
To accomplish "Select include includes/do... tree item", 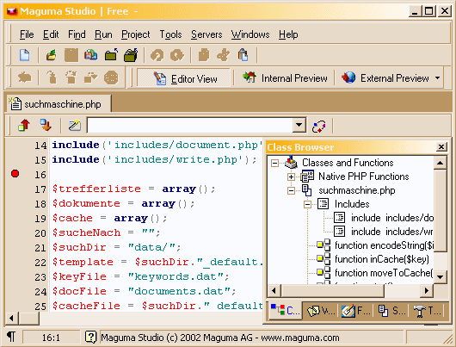I will (x=392, y=218).
